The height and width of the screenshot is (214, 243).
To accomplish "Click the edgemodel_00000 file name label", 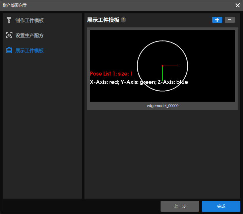I will [163, 106].
